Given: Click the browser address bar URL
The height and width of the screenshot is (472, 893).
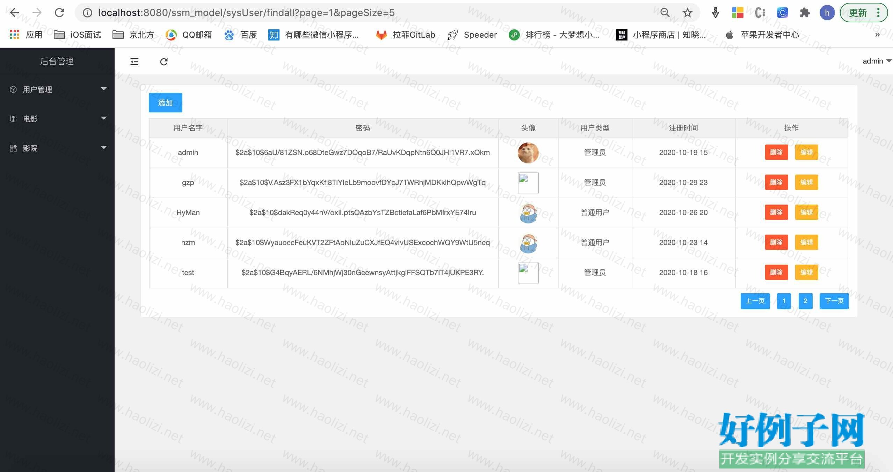Looking at the screenshot, I should click(246, 13).
